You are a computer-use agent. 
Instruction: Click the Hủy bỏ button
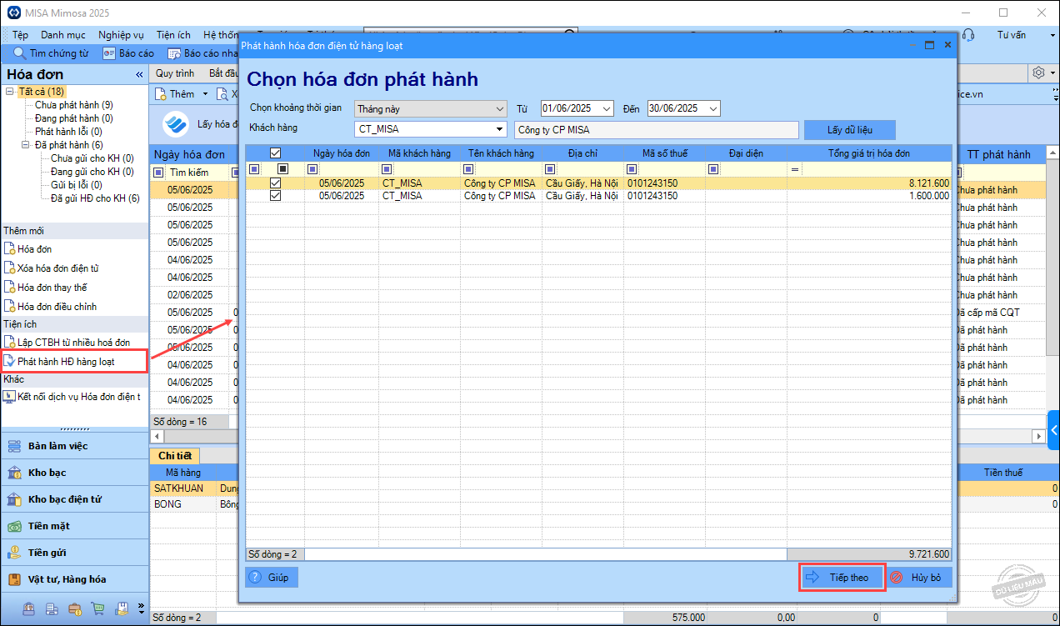pyautogui.click(x=919, y=577)
